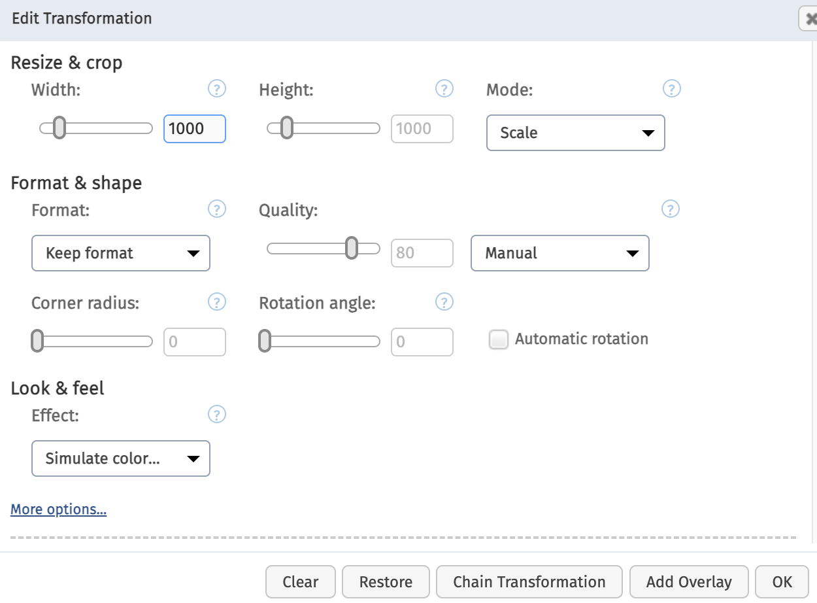Click the Corner radius help icon
Image resolution: width=817 pixels, height=603 pixels.
coord(216,302)
